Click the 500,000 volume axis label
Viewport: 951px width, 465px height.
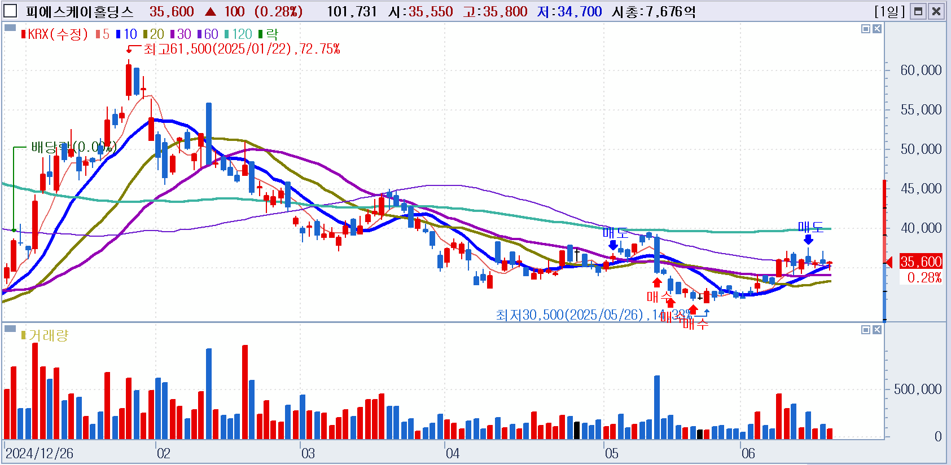pos(918,389)
